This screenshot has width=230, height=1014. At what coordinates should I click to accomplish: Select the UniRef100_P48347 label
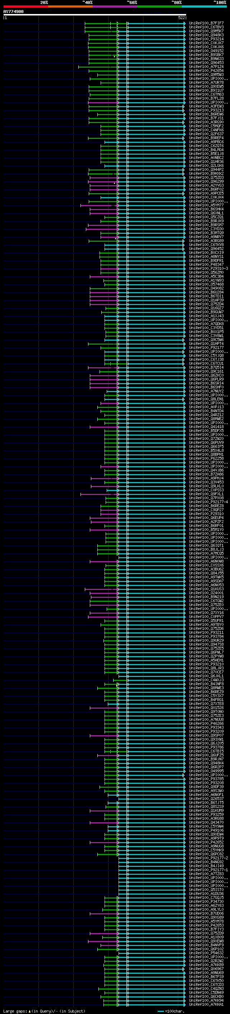click(206, 264)
